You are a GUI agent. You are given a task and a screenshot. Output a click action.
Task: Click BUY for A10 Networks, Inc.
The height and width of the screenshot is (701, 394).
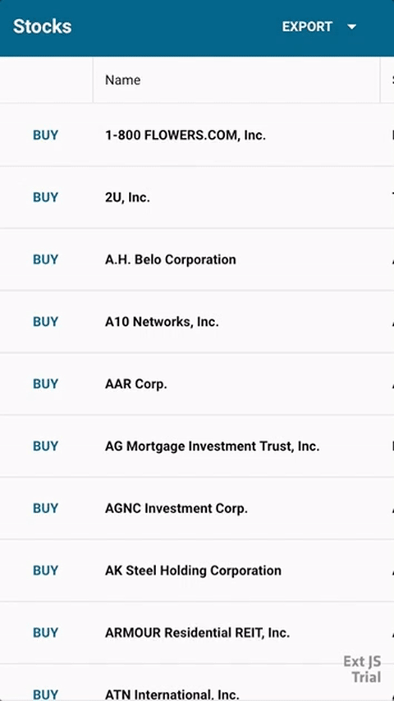[46, 322]
